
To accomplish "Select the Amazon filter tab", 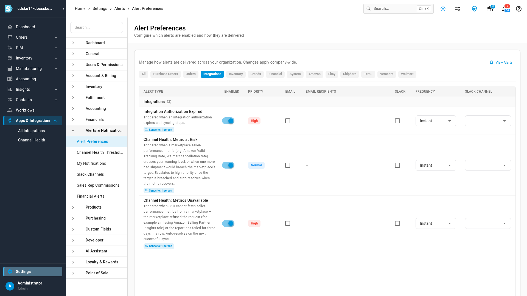I will coord(315,74).
